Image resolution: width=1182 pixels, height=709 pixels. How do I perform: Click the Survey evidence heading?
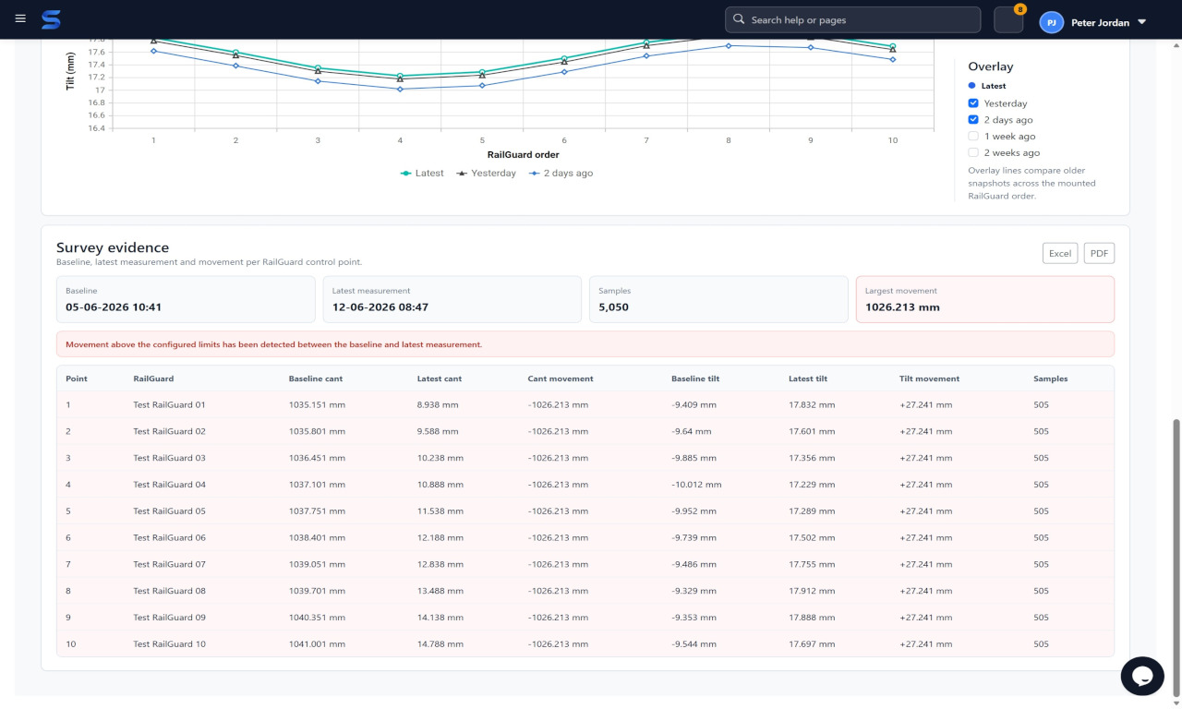click(x=113, y=247)
